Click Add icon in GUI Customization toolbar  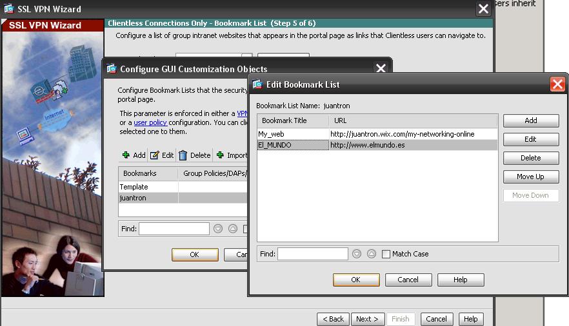tap(126, 155)
